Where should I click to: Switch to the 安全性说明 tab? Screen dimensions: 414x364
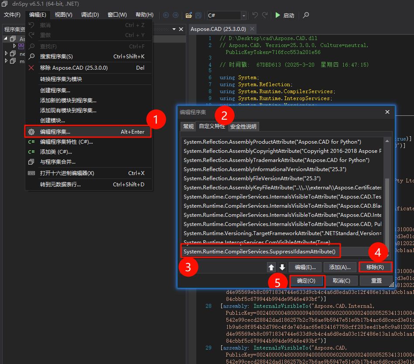click(243, 127)
